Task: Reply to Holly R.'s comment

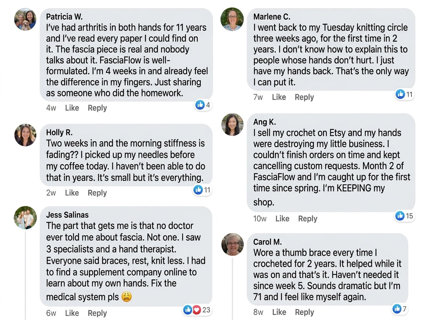Action: click(97, 193)
